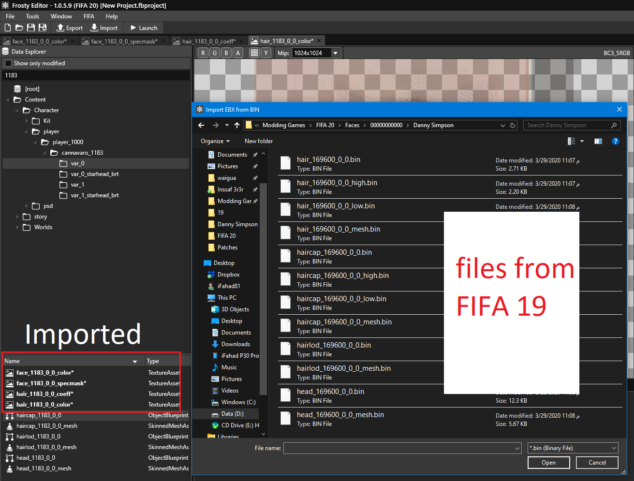Go up one folder level in dialog
This screenshot has width=634, height=481.
point(237,125)
